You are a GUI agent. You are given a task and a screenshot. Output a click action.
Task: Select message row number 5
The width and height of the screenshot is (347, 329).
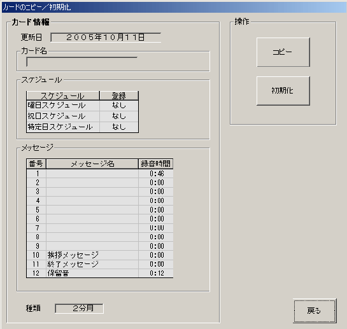pos(100,210)
